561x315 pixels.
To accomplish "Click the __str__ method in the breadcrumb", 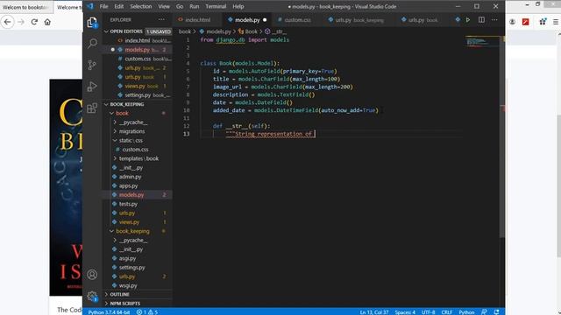I will tap(275, 31).
